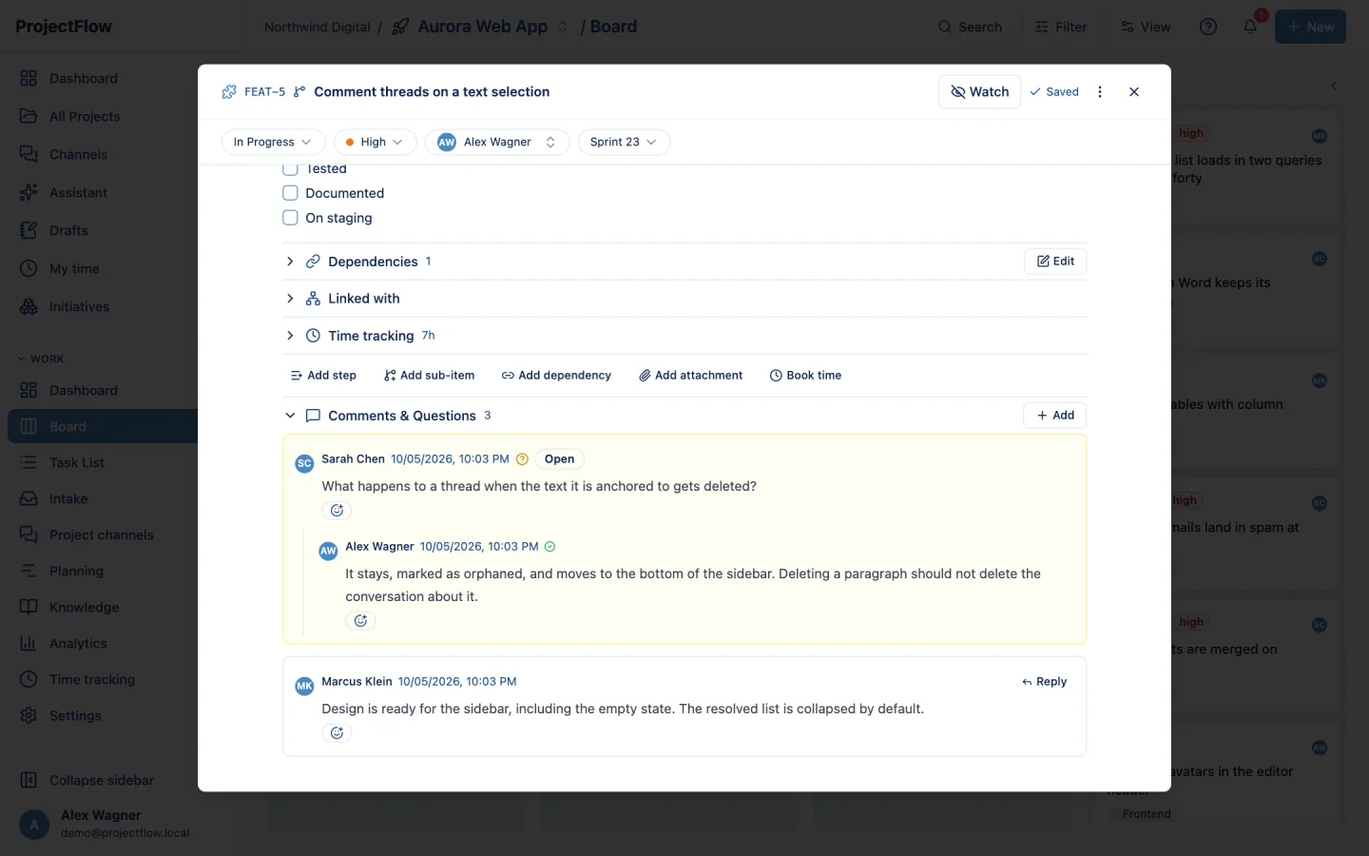Expand the Linked with section
The width and height of the screenshot is (1369, 856).
[x=290, y=299]
